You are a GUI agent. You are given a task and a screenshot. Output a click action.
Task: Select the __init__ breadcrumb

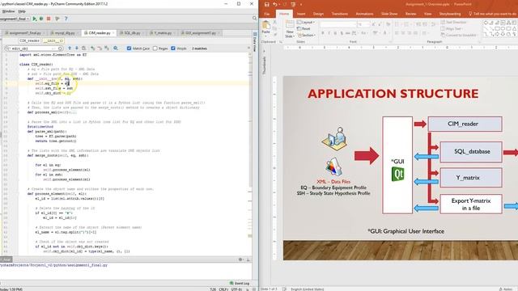pyautogui.click(x=53, y=40)
